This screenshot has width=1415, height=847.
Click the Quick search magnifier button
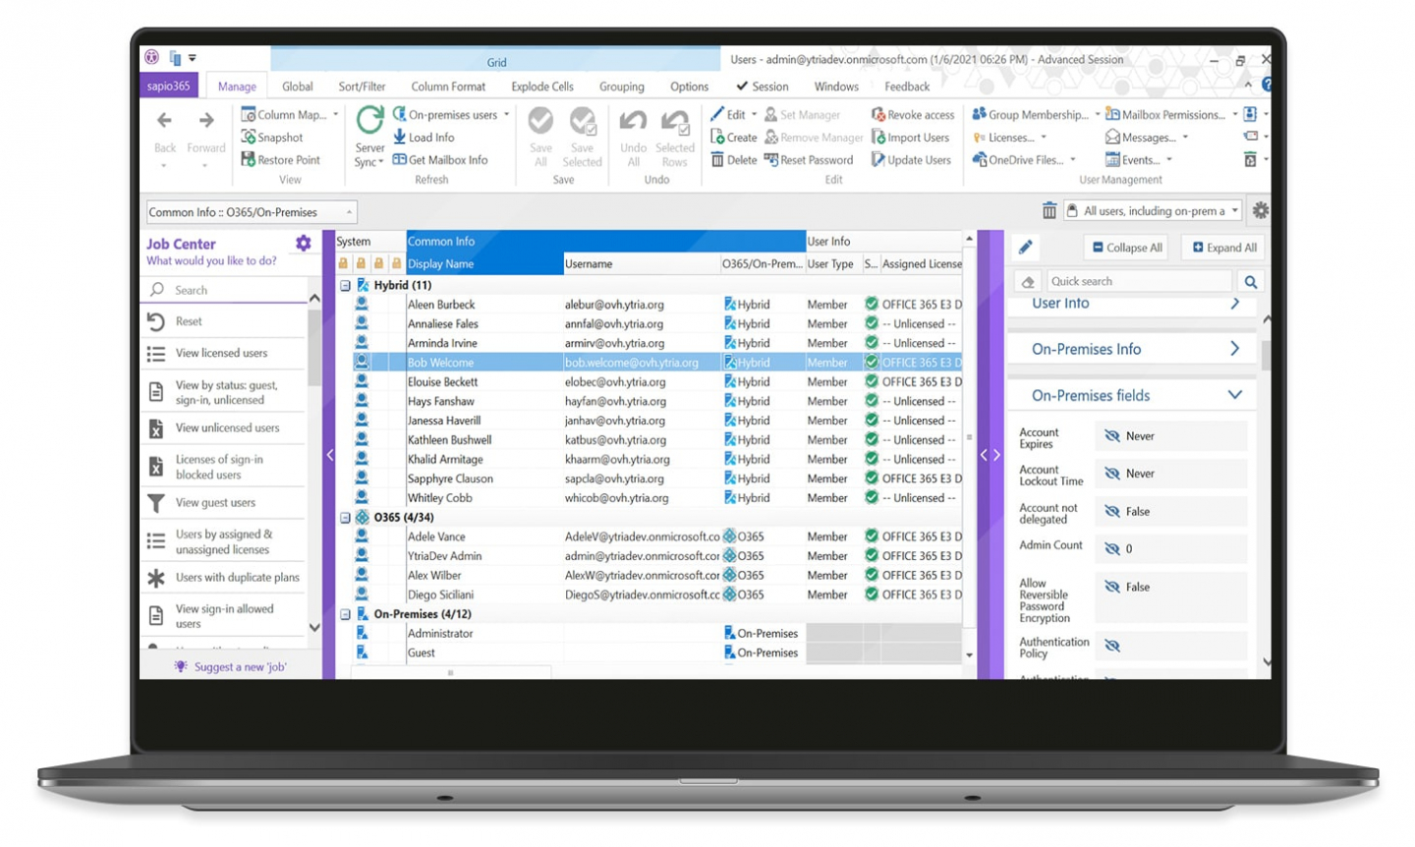click(1250, 282)
